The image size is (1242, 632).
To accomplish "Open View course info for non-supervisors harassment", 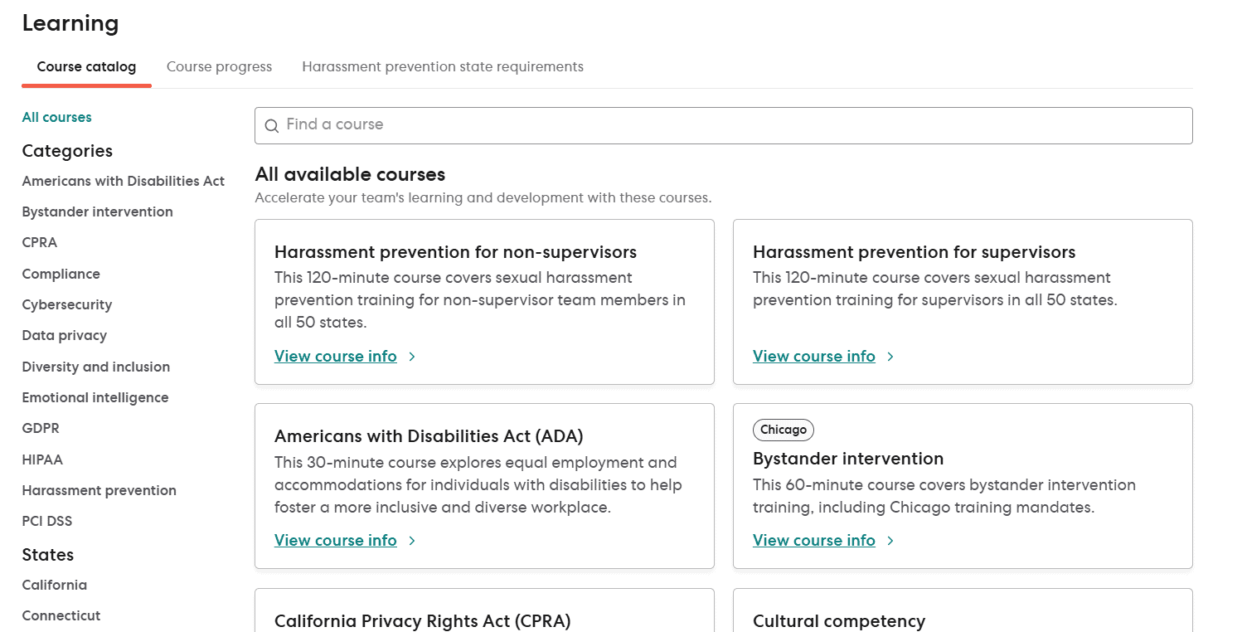I will (x=335, y=357).
